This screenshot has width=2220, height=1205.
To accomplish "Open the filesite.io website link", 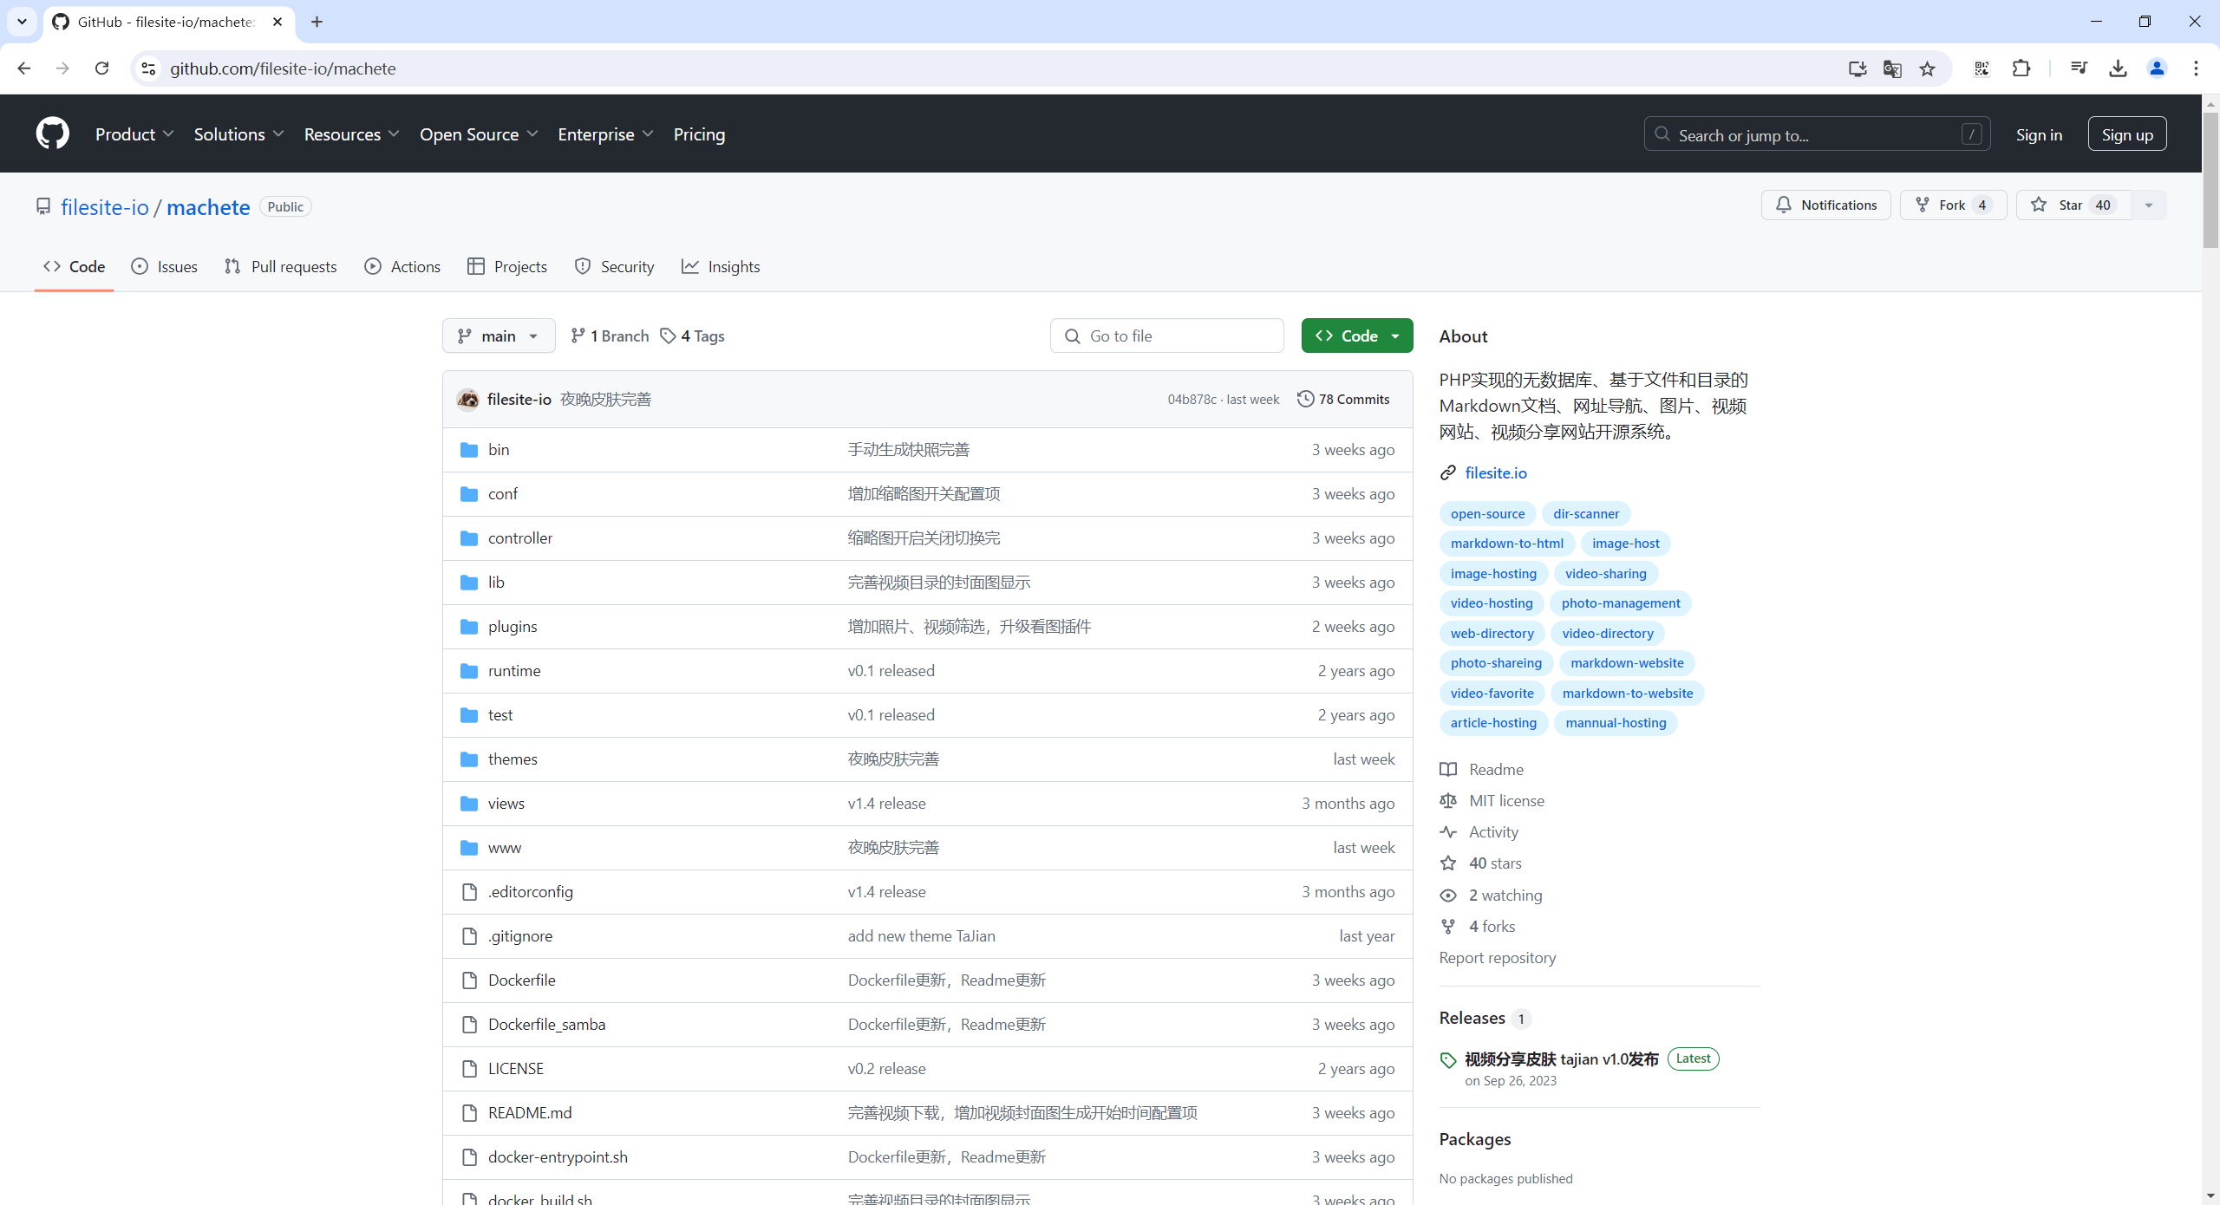I will tap(1495, 472).
